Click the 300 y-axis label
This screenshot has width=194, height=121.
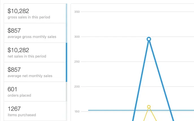pos(77,37)
